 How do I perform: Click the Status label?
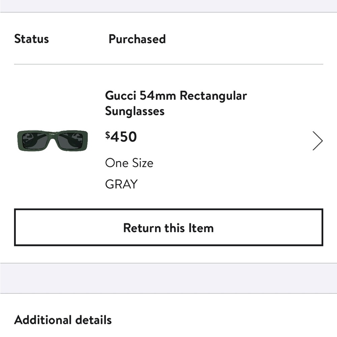tap(31, 39)
